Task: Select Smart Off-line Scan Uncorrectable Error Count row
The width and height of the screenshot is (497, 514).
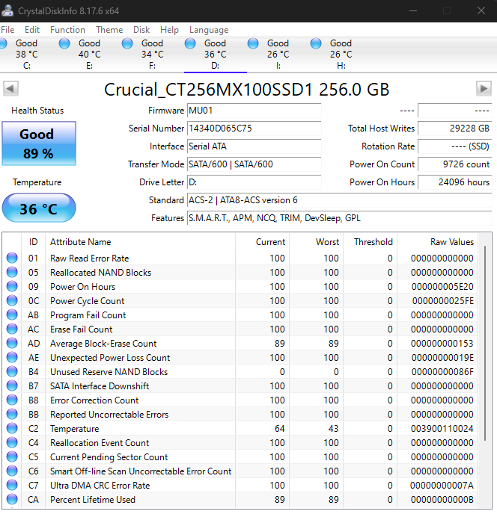Action: pyautogui.click(x=242, y=471)
